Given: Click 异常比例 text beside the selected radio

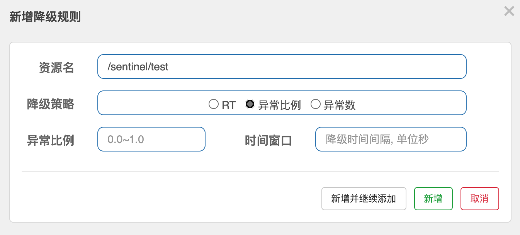Looking at the screenshot, I should tap(279, 105).
